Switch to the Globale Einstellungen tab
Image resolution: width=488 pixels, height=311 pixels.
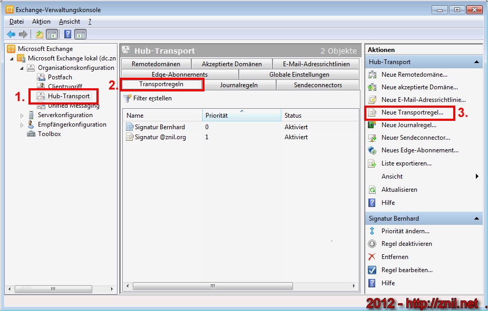(299, 75)
